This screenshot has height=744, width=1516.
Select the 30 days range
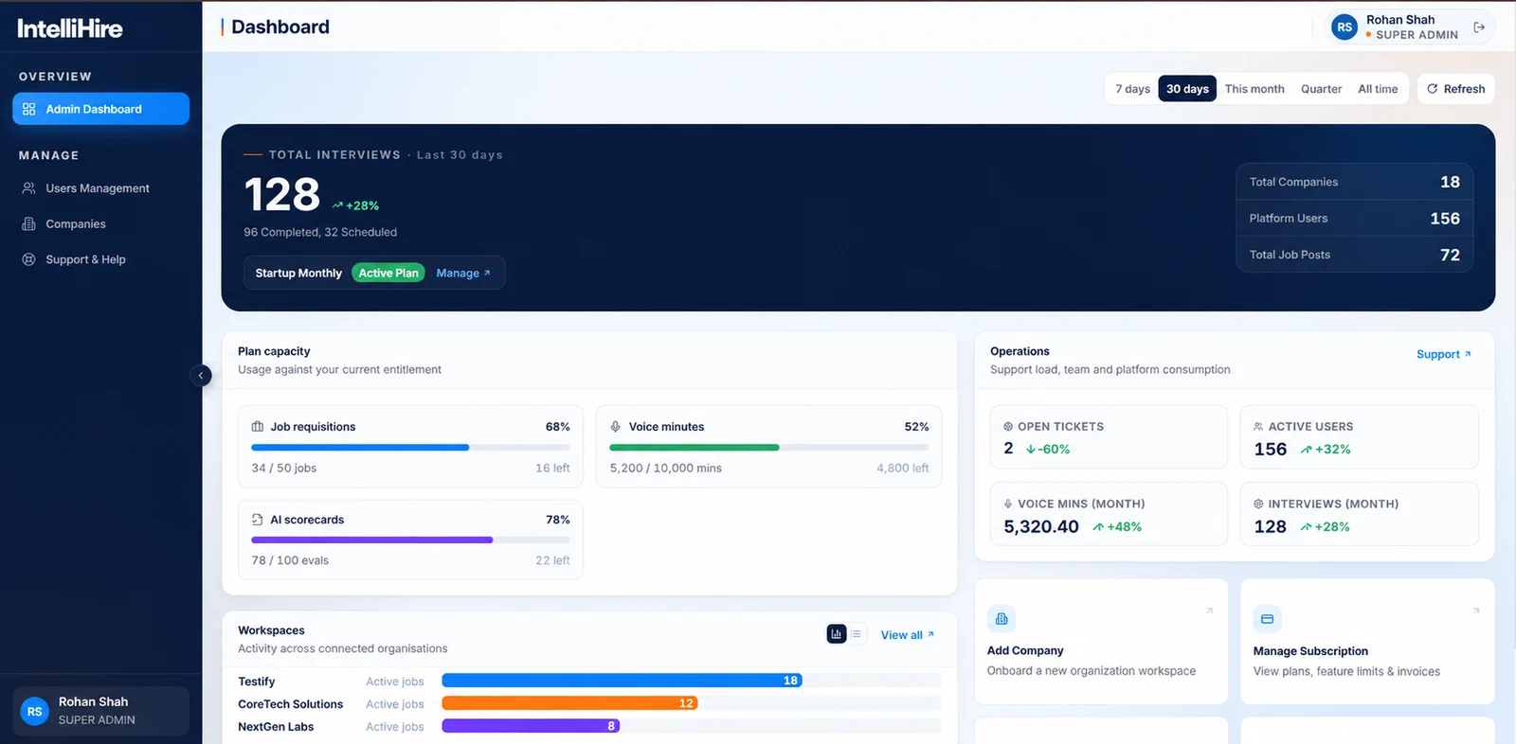coord(1187,89)
